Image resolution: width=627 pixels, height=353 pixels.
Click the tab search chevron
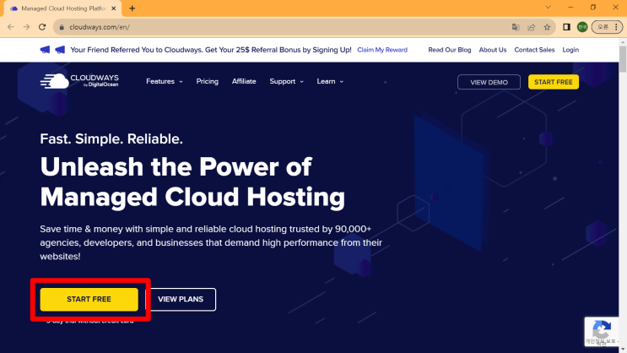pyautogui.click(x=549, y=8)
